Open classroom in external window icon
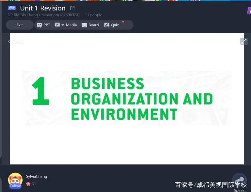251x192 pixels. coord(72,8)
